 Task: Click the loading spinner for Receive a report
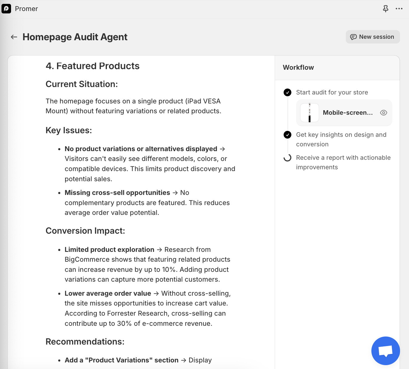[x=287, y=158]
